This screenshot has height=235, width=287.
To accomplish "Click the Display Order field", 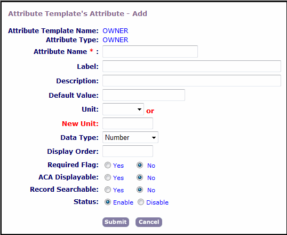I will pos(127,151).
